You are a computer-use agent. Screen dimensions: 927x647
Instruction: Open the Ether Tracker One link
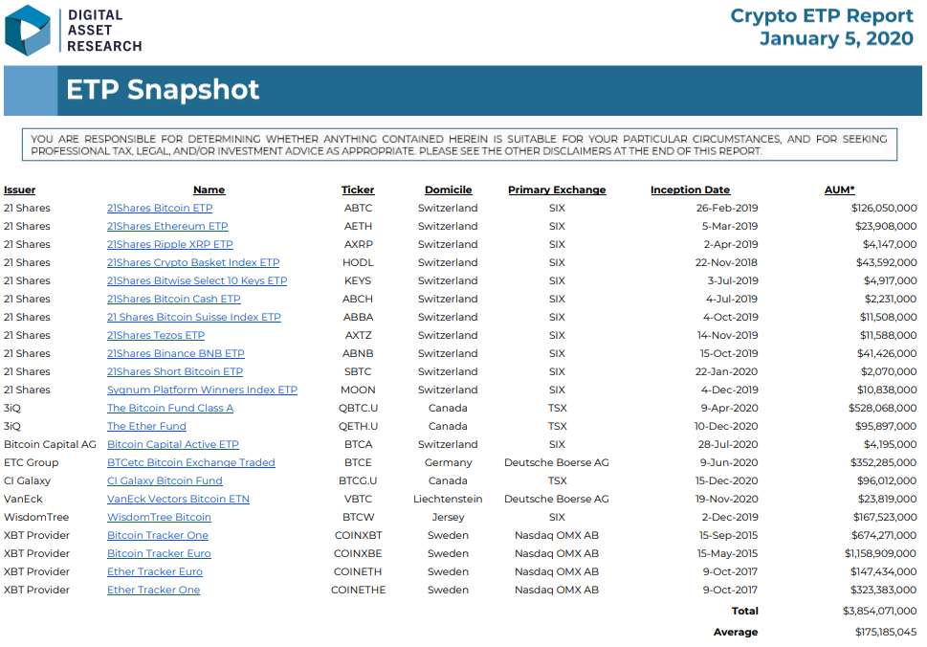154,591
